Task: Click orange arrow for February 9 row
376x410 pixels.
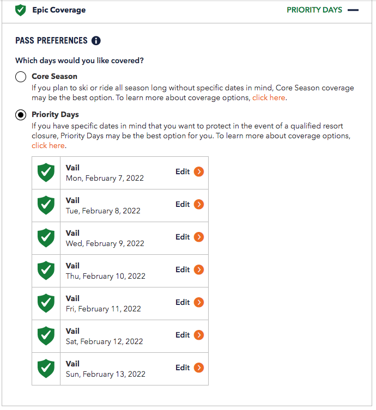Action: [199, 237]
